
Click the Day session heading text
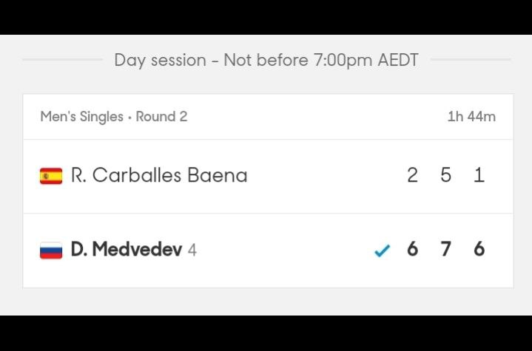point(160,60)
